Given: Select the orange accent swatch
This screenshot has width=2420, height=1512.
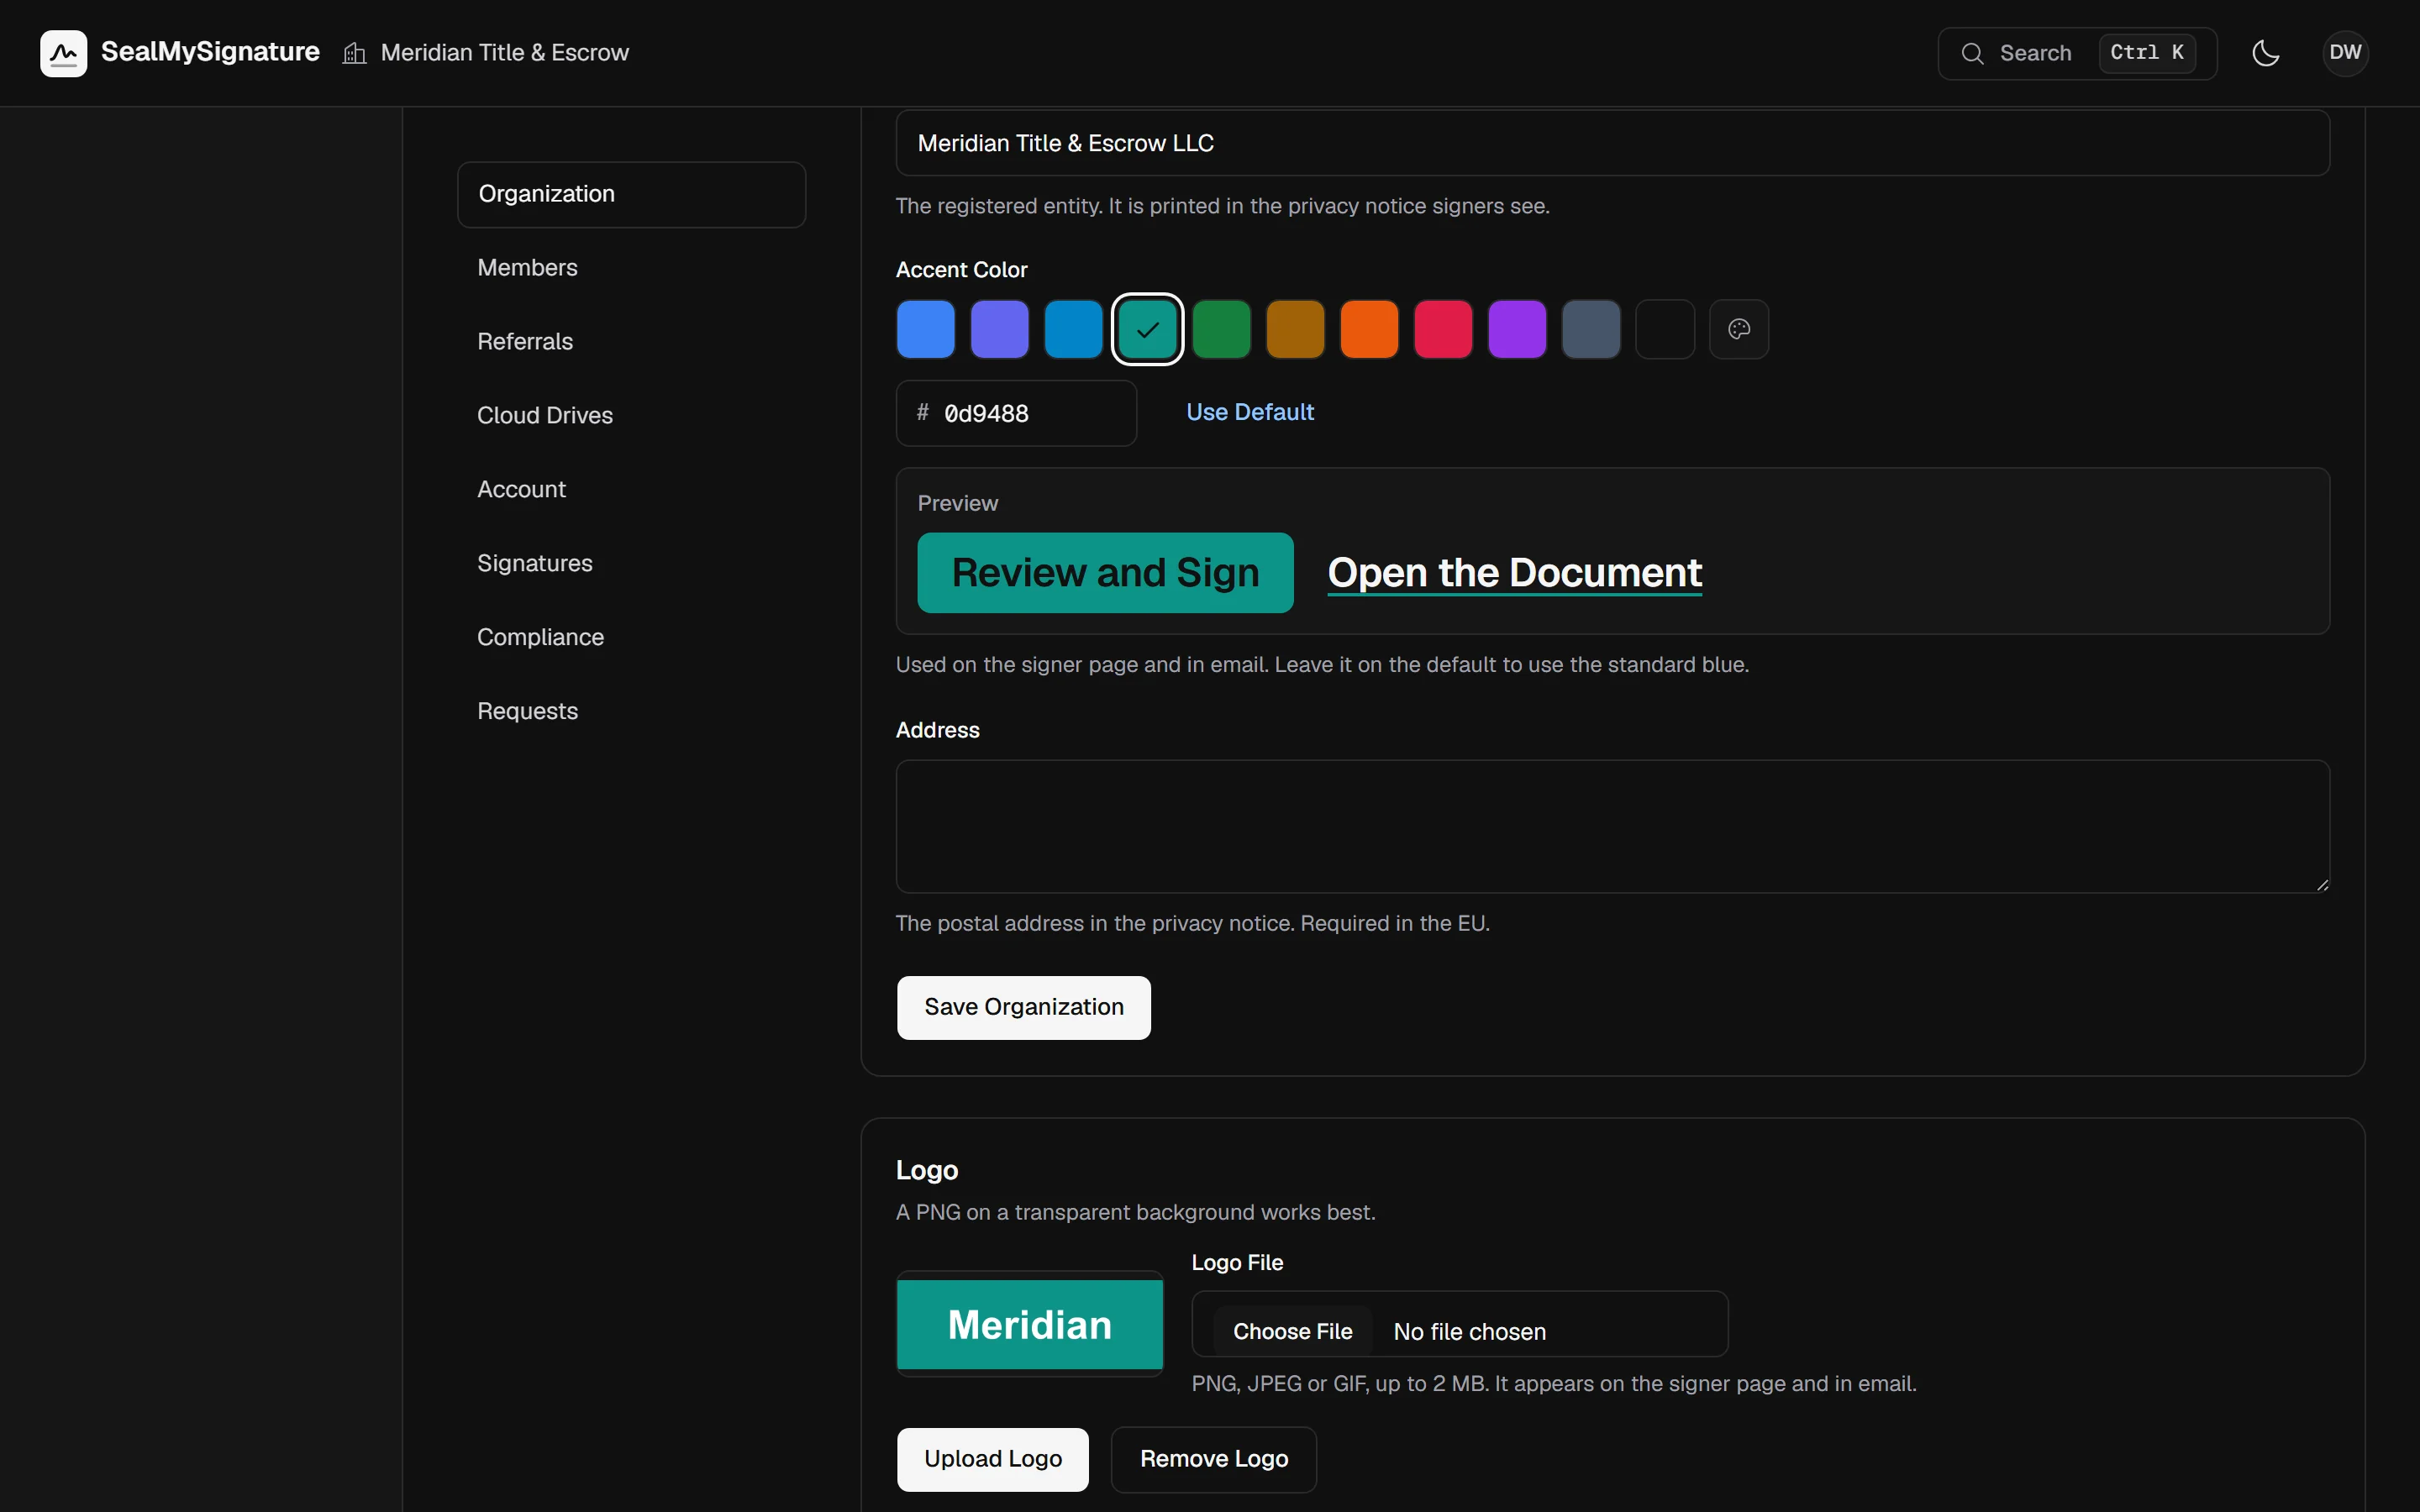Looking at the screenshot, I should (1370, 329).
